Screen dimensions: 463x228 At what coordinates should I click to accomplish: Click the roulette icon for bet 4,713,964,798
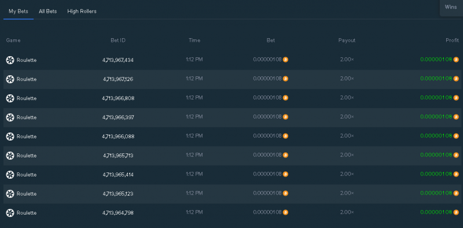pyautogui.click(x=10, y=213)
